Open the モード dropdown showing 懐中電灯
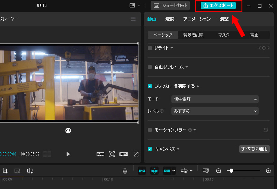277x189 pixels. [215, 99]
